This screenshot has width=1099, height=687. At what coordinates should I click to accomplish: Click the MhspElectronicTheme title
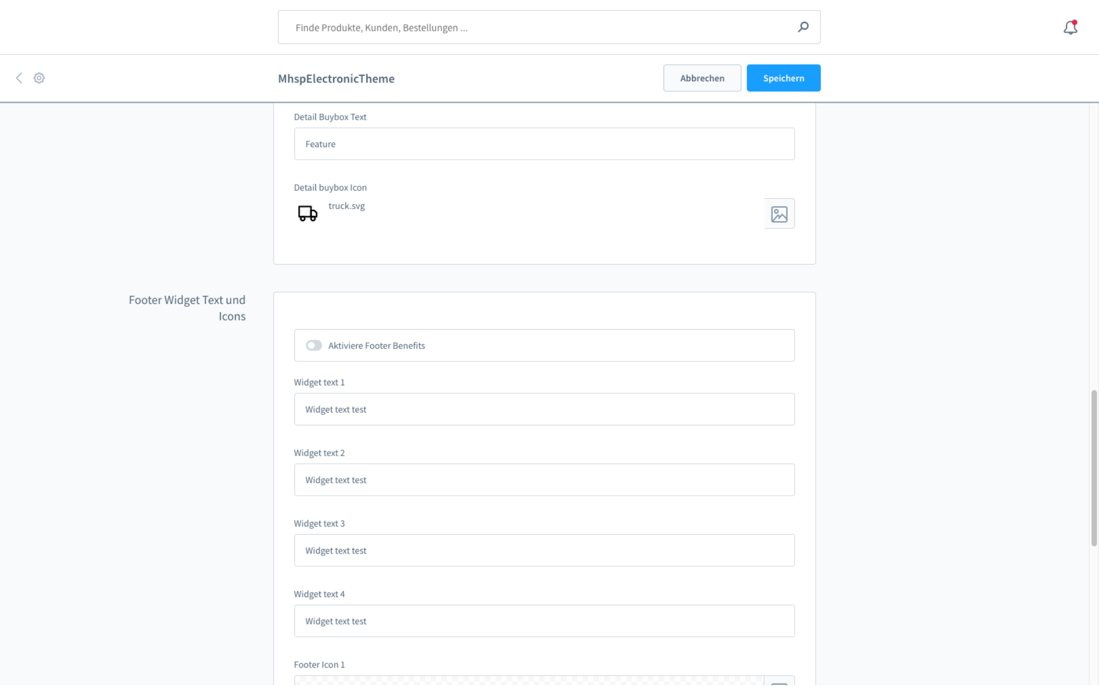coord(336,78)
